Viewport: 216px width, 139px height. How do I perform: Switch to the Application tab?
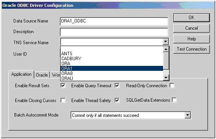[21, 74]
